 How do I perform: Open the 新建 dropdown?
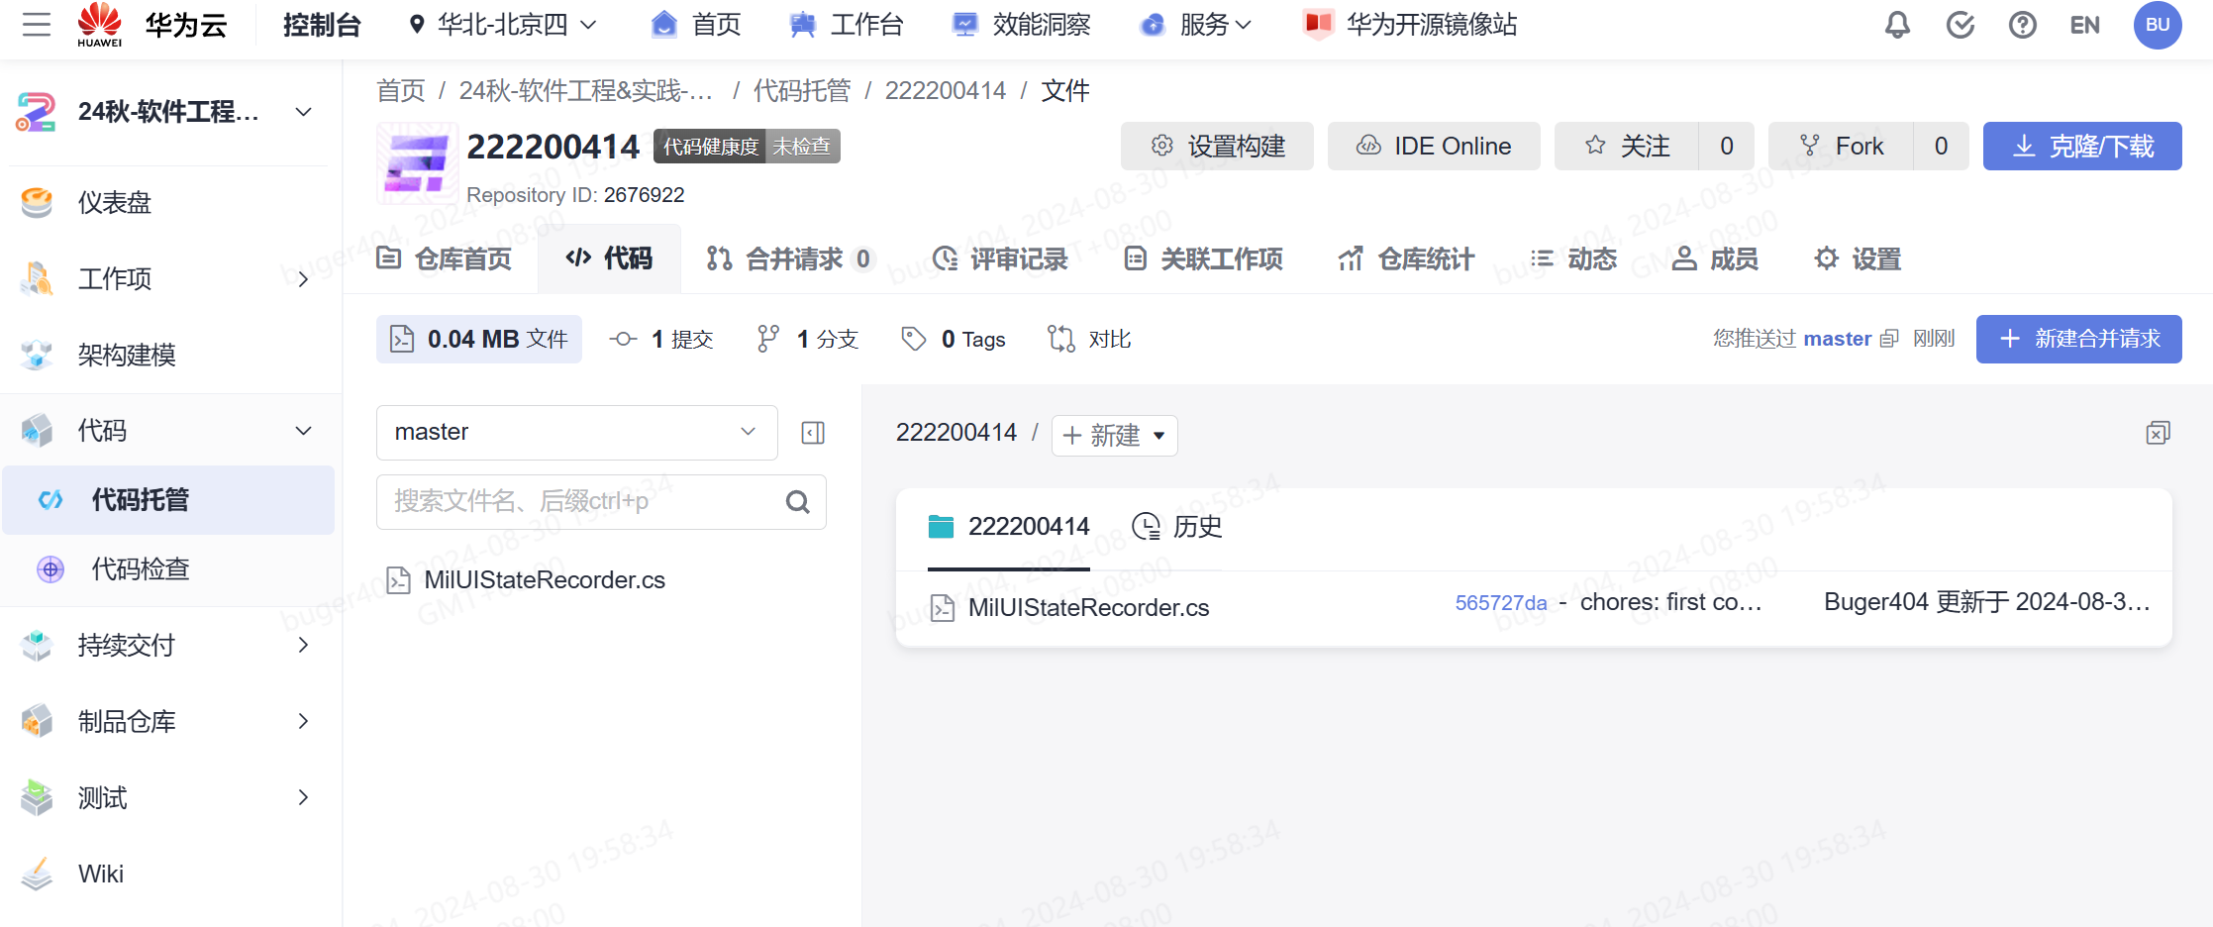1115,436
